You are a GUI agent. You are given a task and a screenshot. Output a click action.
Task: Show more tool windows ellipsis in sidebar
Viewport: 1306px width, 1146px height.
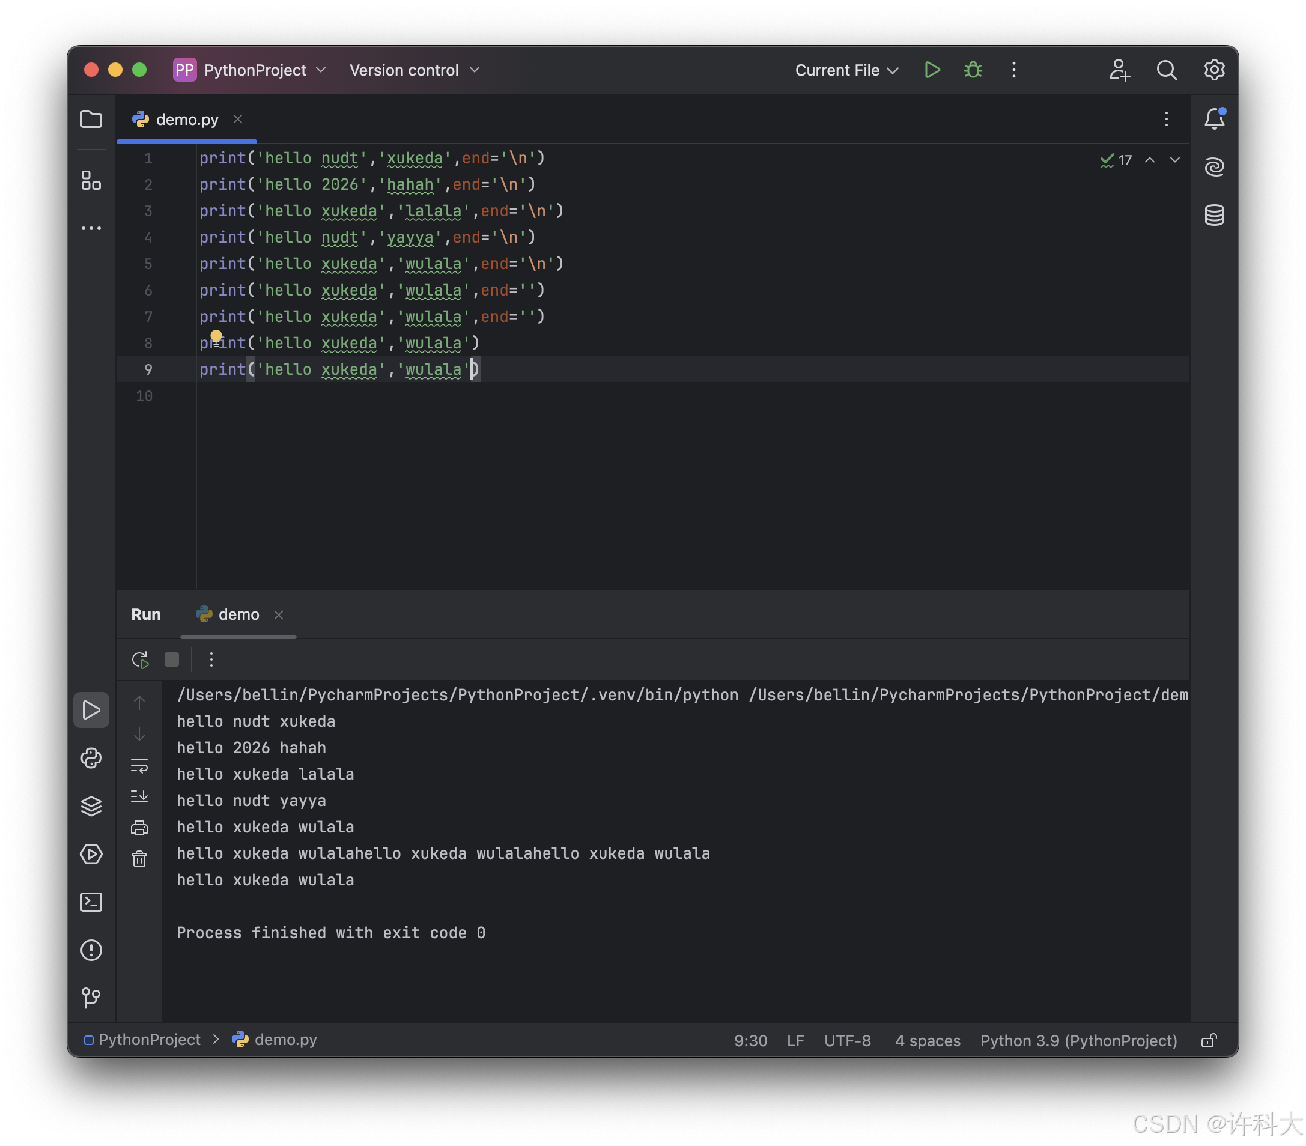(91, 228)
